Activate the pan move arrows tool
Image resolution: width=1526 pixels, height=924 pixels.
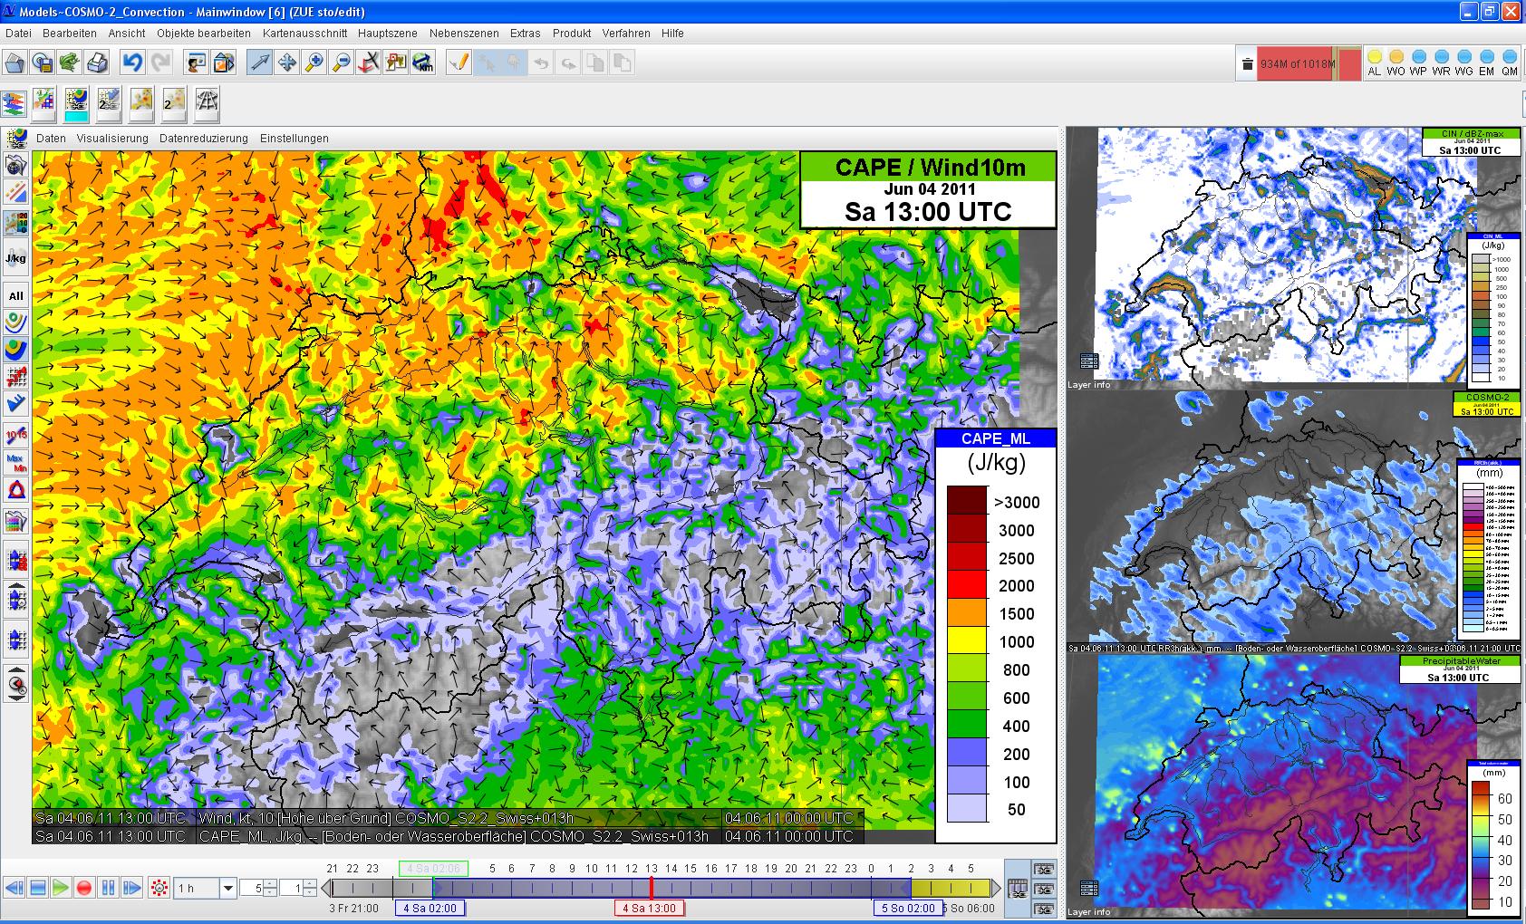tap(287, 63)
